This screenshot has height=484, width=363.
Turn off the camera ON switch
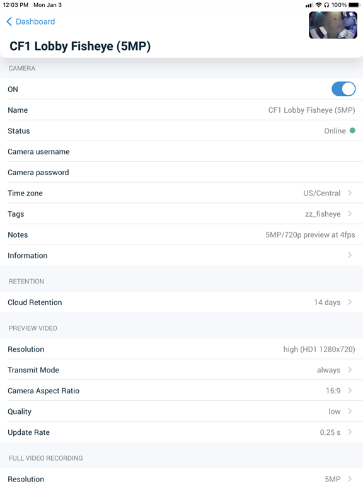click(343, 89)
